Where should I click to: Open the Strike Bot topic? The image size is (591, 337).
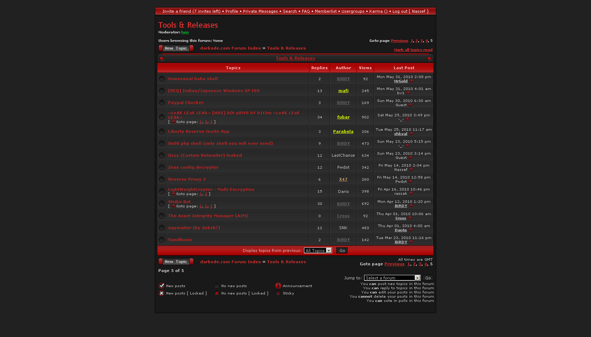(x=179, y=202)
